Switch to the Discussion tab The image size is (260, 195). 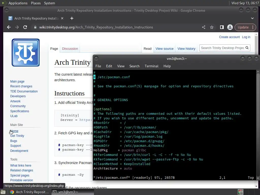pyautogui.click(x=70, y=48)
